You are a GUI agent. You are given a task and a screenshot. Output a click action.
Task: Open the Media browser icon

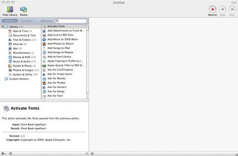24,10
